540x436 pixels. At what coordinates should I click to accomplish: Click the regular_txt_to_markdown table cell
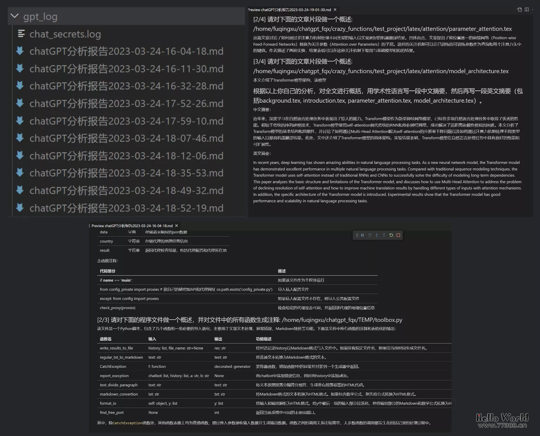click(121, 357)
